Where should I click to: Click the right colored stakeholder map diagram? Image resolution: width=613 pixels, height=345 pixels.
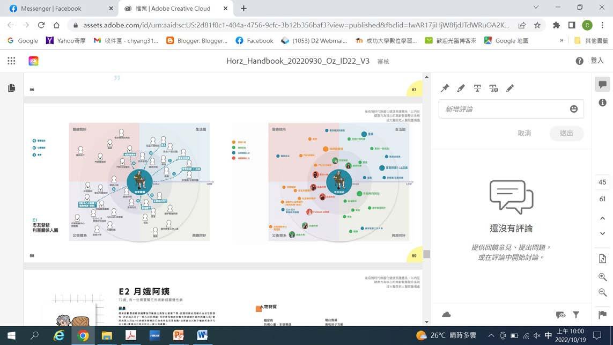point(339,182)
